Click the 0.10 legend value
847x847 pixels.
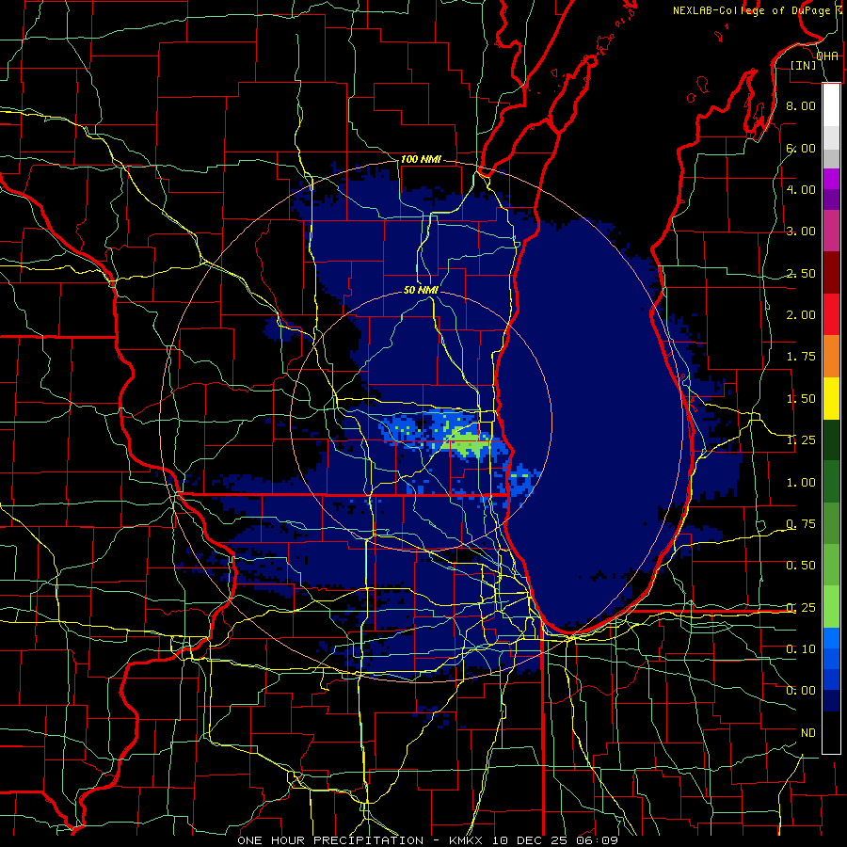(x=801, y=649)
